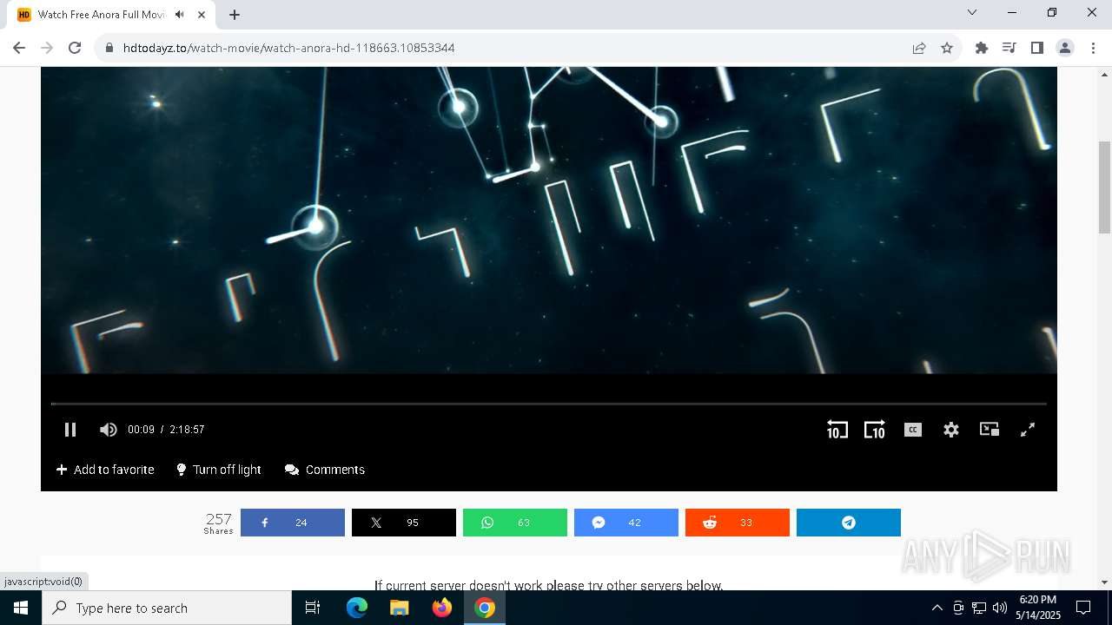The width and height of the screenshot is (1112, 625).
Task: Share on Reddit button with 33
Action: click(x=738, y=523)
